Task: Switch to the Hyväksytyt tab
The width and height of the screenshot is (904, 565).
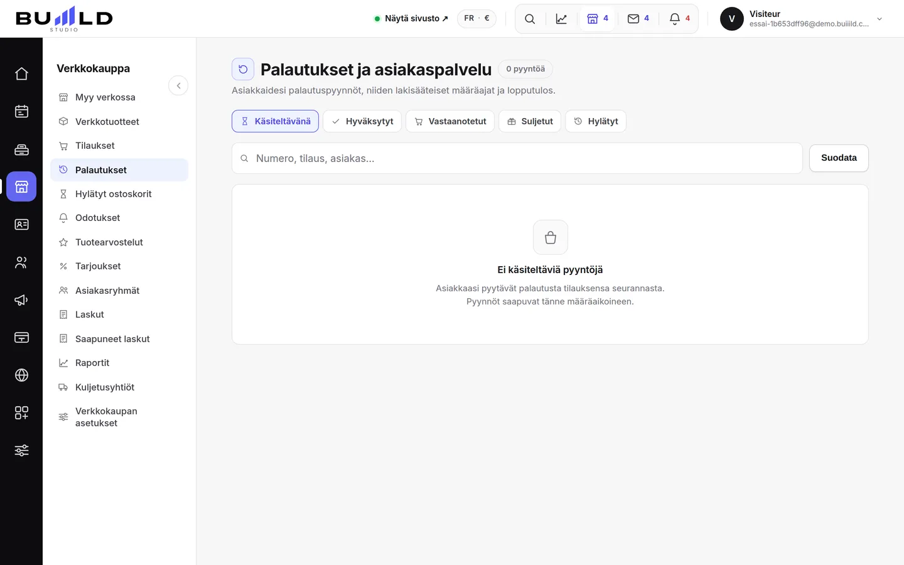Action: (x=362, y=121)
